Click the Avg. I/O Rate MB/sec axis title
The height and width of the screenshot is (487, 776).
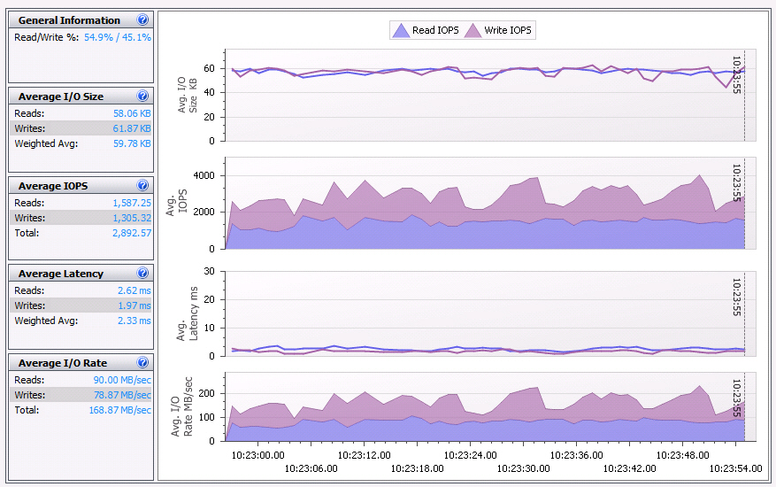(x=181, y=406)
